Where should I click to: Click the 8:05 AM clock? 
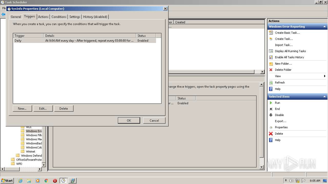[x=315, y=181]
